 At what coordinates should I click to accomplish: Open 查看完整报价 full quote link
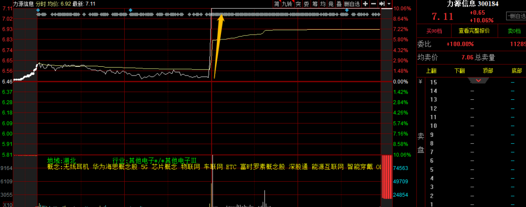[474, 31]
